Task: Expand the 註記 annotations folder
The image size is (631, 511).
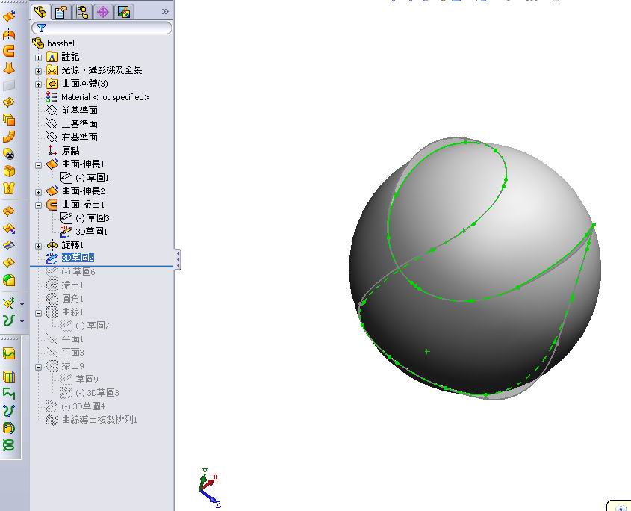Action: tap(38, 58)
